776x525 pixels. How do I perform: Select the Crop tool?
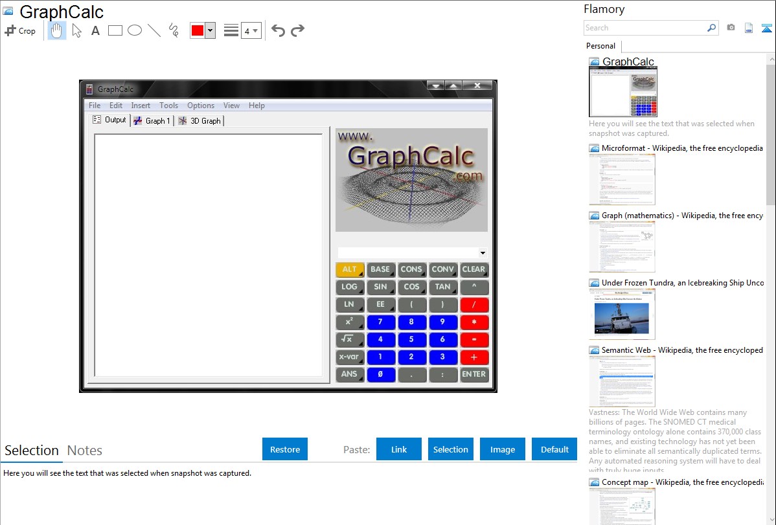point(20,30)
